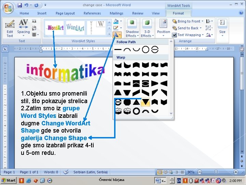
Task: Open the Windows Start menu
Action: coord(9,181)
